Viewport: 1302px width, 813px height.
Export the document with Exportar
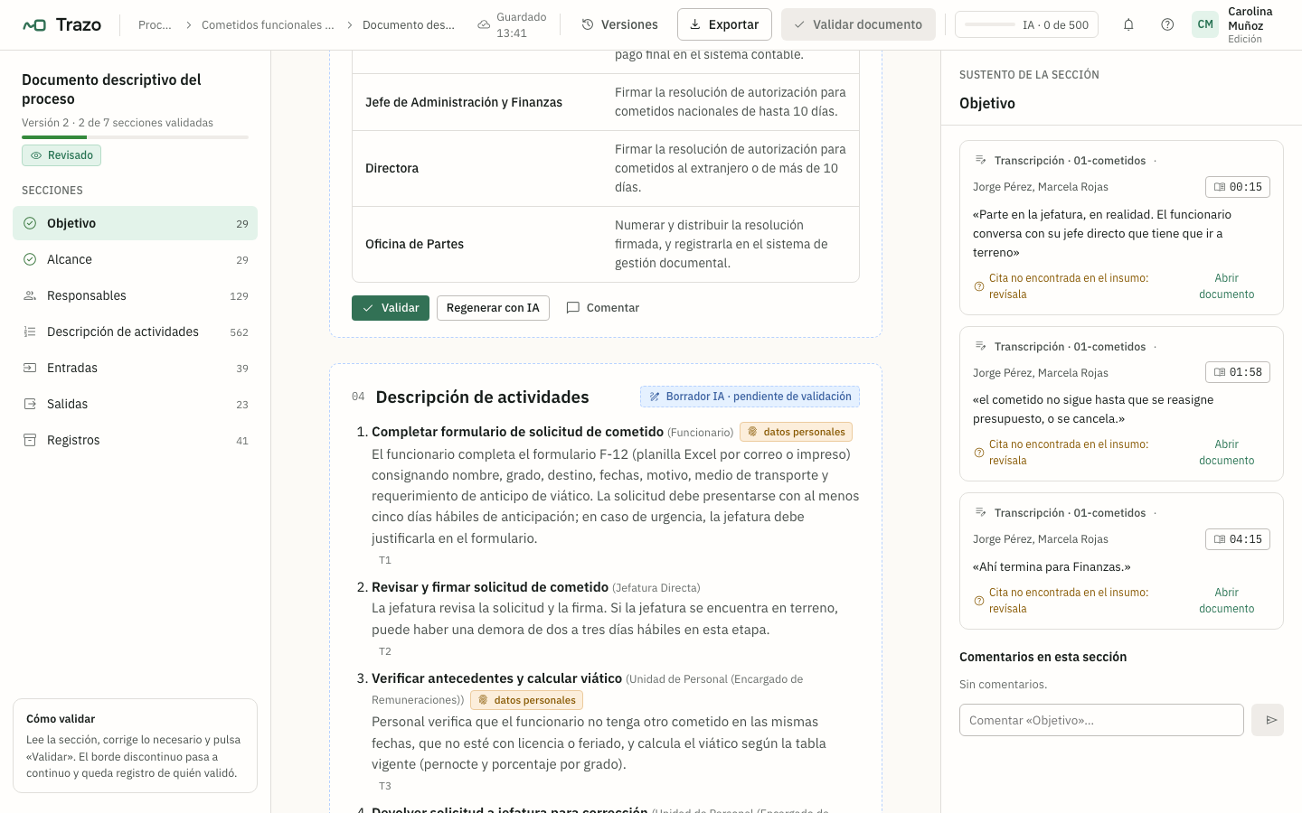pyautogui.click(x=724, y=24)
